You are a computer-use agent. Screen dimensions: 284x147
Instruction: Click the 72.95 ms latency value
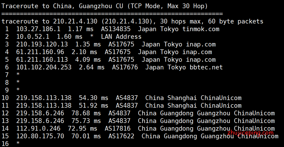(83, 129)
